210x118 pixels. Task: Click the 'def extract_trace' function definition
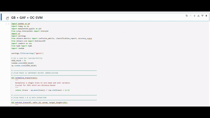(x=40, y=103)
